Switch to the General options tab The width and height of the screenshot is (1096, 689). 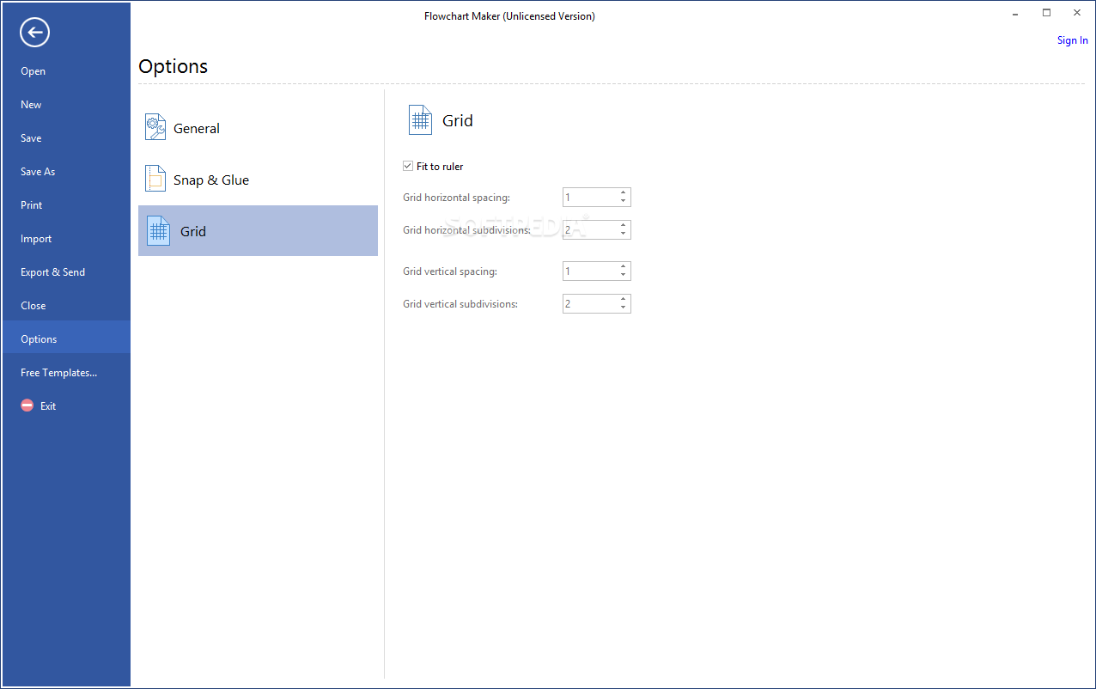(x=258, y=128)
